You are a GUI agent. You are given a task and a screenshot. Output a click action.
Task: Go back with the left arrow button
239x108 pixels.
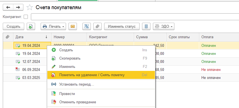point(8,7)
